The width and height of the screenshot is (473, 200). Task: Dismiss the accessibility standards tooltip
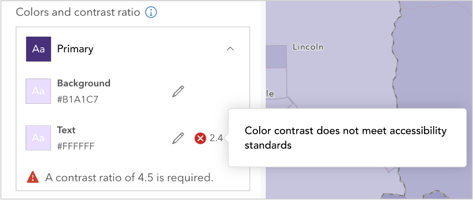click(x=347, y=137)
